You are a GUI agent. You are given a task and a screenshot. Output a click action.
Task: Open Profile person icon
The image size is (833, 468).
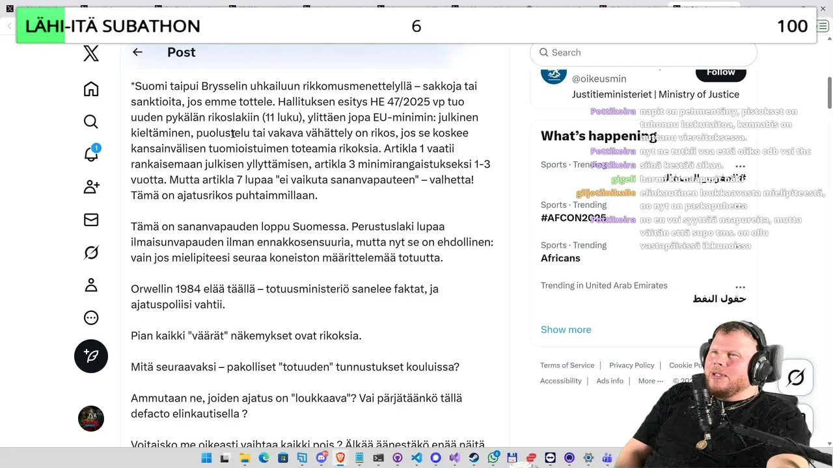[91, 285]
